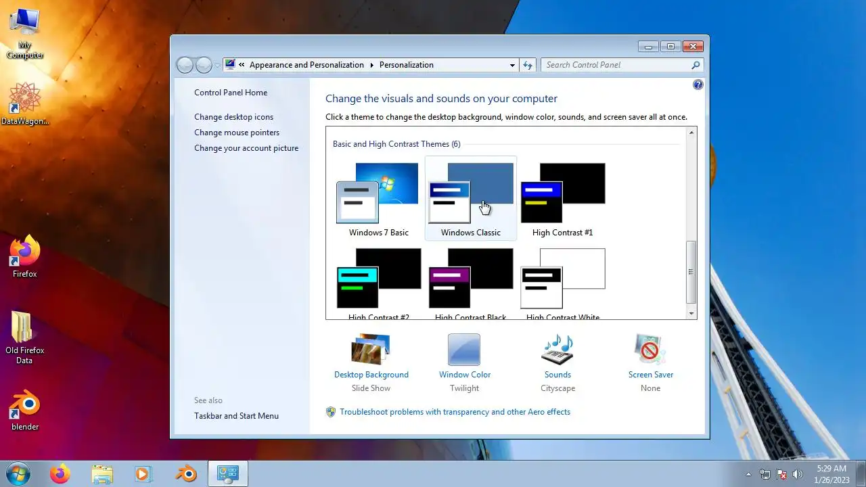Image resolution: width=866 pixels, height=487 pixels.
Task: Select the Old Firefox Data folder
Action: pos(24,338)
